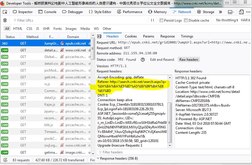Filter requests by HTML
This screenshot has width=252, height=165.
click(18, 29)
